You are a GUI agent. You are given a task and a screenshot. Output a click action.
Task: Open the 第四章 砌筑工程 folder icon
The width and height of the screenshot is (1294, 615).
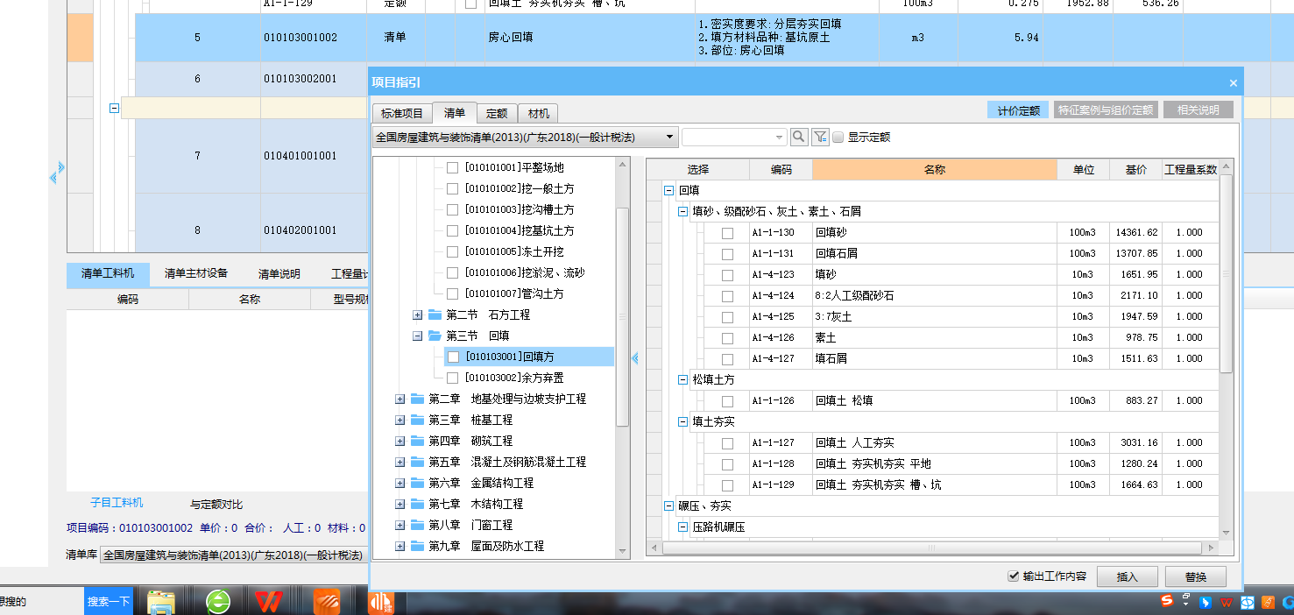coord(417,441)
